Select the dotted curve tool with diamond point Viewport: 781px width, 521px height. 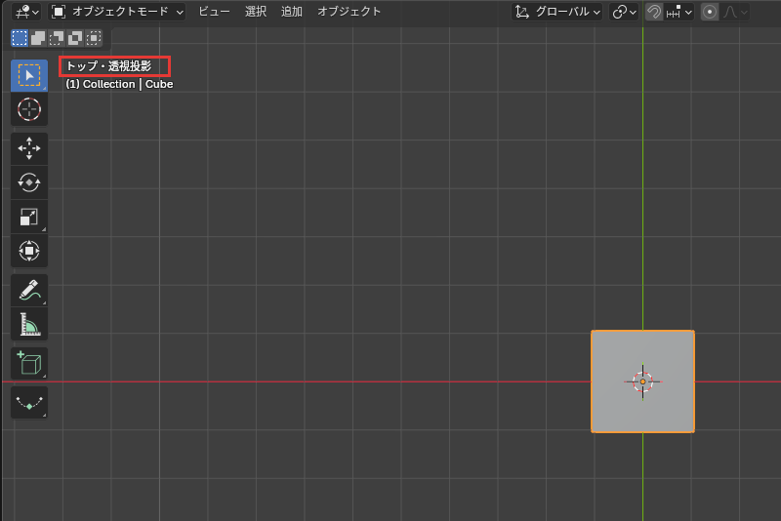29,402
